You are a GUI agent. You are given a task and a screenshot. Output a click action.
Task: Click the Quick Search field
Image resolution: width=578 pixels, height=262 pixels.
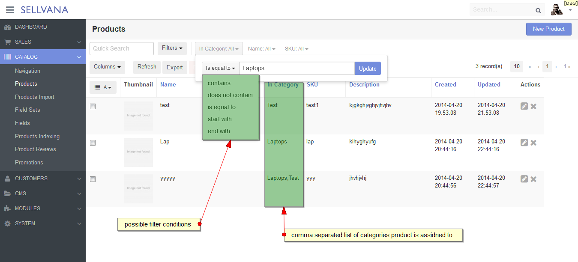pos(122,48)
